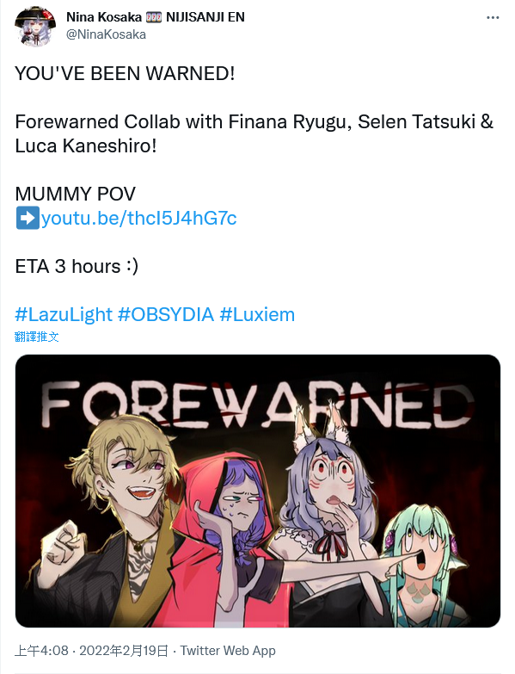Click the blue right-arrow emoji

click(28, 218)
